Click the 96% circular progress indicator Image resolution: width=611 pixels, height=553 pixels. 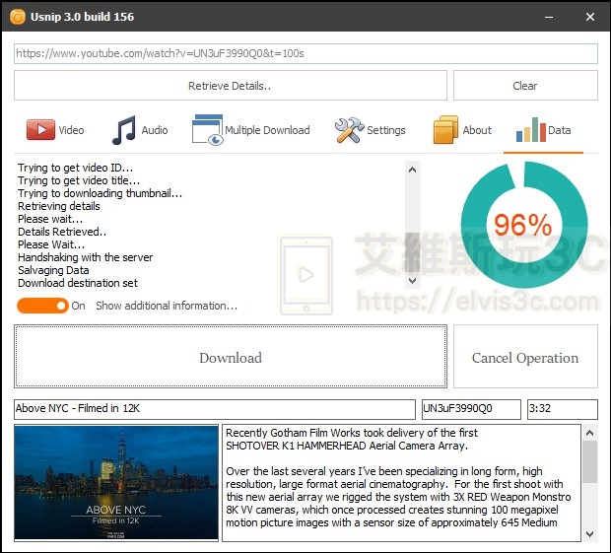coord(523,225)
